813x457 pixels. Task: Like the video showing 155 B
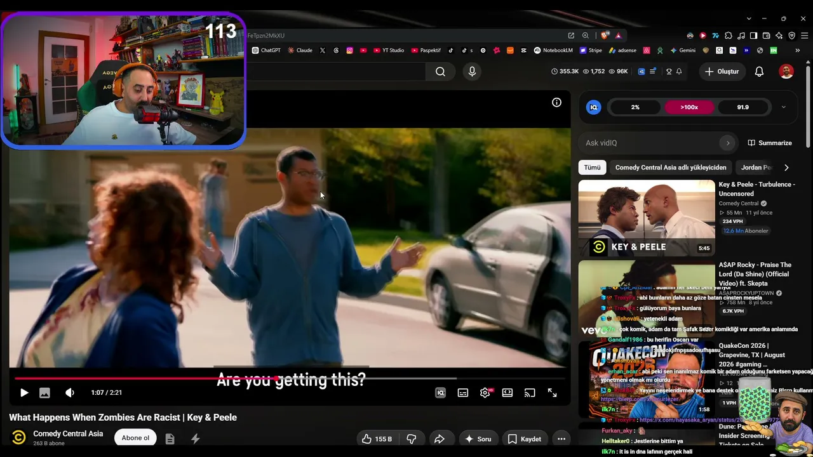(x=377, y=439)
